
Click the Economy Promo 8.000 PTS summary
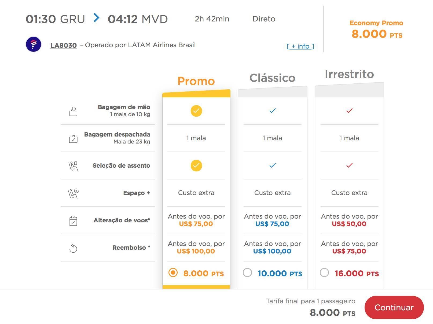point(376,30)
